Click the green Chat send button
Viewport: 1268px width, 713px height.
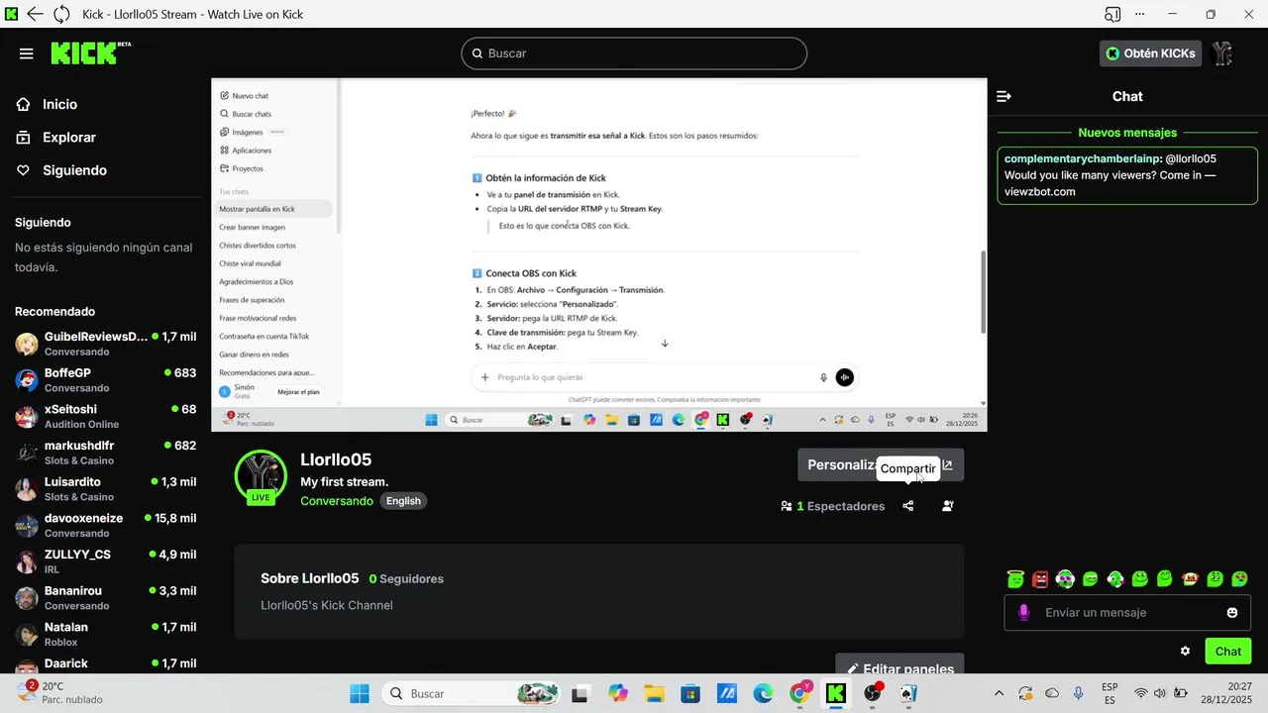click(1228, 652)
